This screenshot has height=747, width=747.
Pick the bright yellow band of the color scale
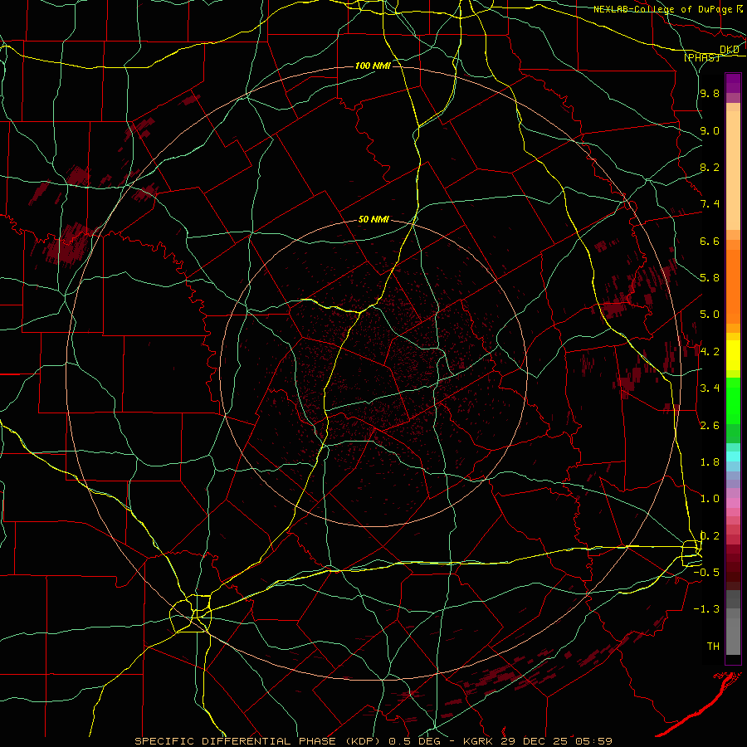point(733,355)
